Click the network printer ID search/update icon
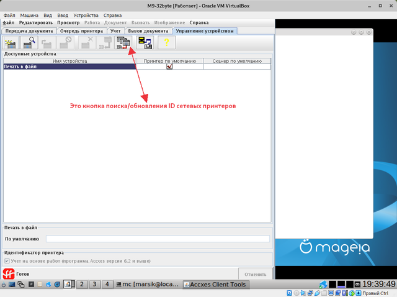 click(x=123, y=42)
